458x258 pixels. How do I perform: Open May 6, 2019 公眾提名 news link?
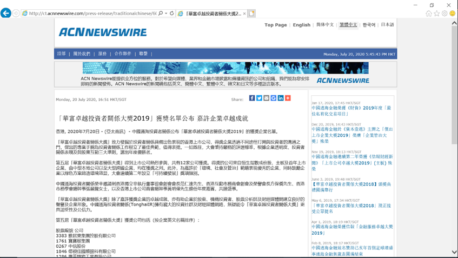(351, 208)
